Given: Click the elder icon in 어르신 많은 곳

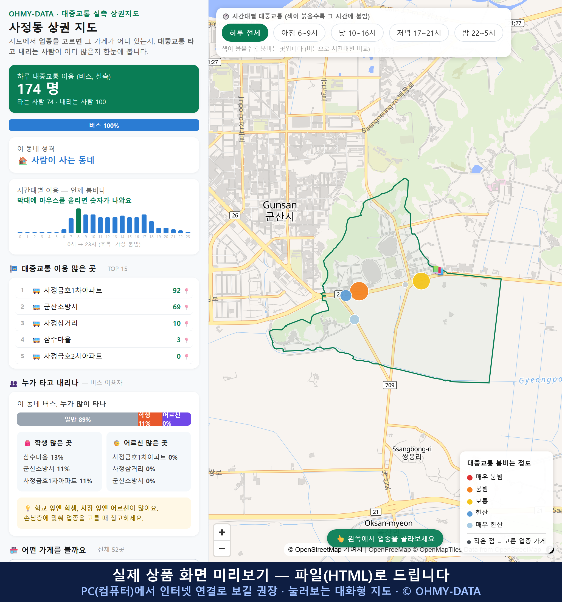Looking at the screenshot, I should click(117, 443).
